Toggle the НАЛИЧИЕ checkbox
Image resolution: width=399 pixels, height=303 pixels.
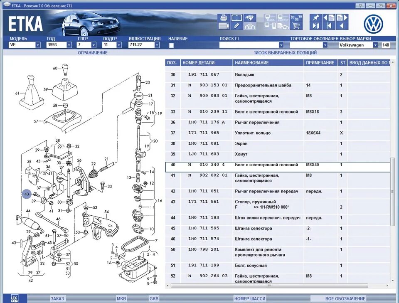click(x=172, y=45)
